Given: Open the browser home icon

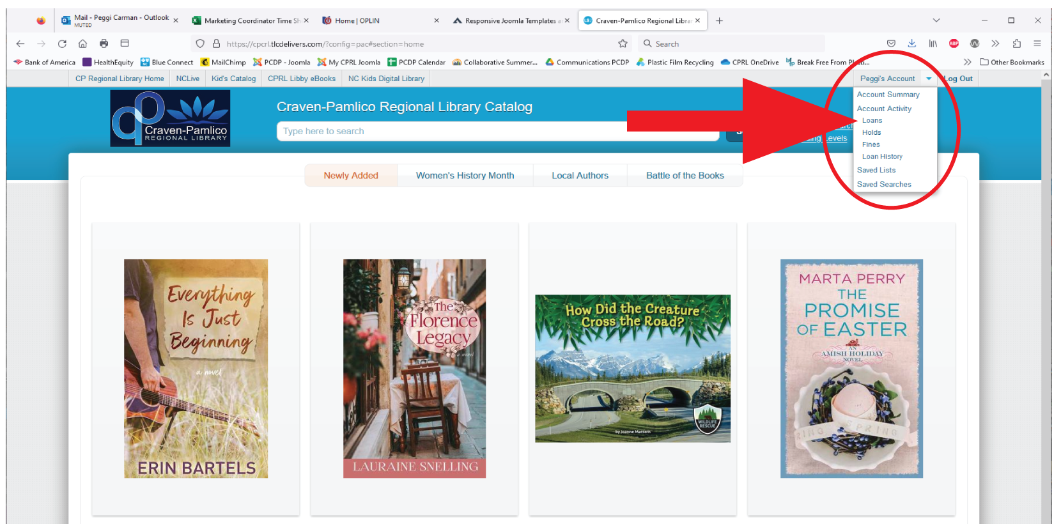Looking at the screenshot, I should [82, 43].
